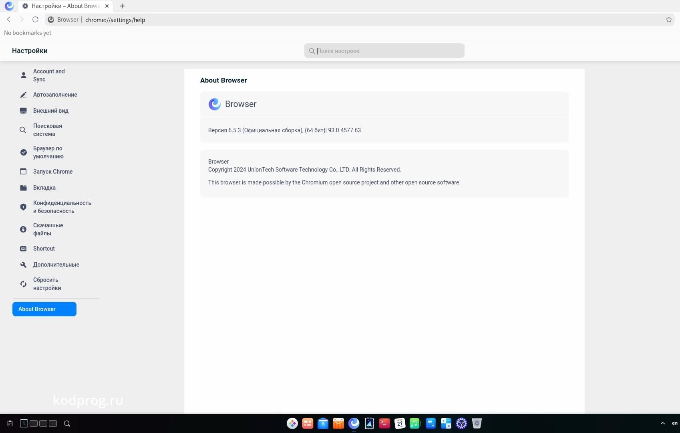This screenshot has height=433, width=680.
Task: Click the Browser icon in the dock
Action: pyautogui.click(x=354, y=423)
